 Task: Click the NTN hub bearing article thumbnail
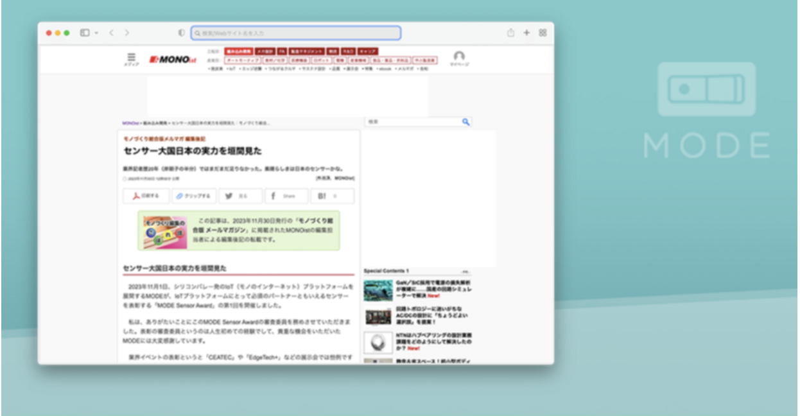tap(378, 342)
